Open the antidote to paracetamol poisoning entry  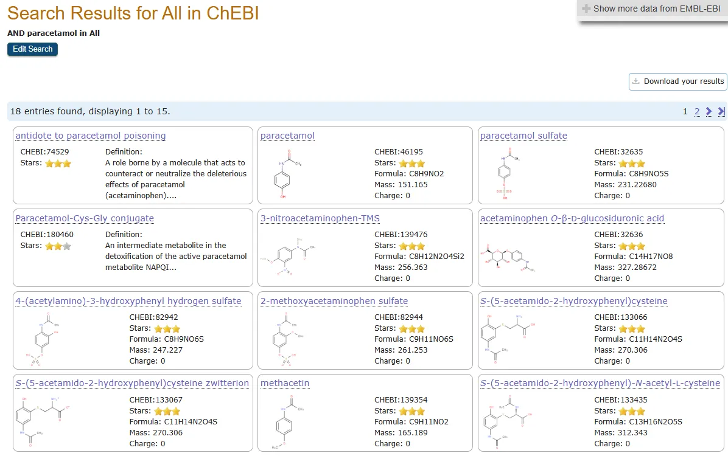[91, 136]
